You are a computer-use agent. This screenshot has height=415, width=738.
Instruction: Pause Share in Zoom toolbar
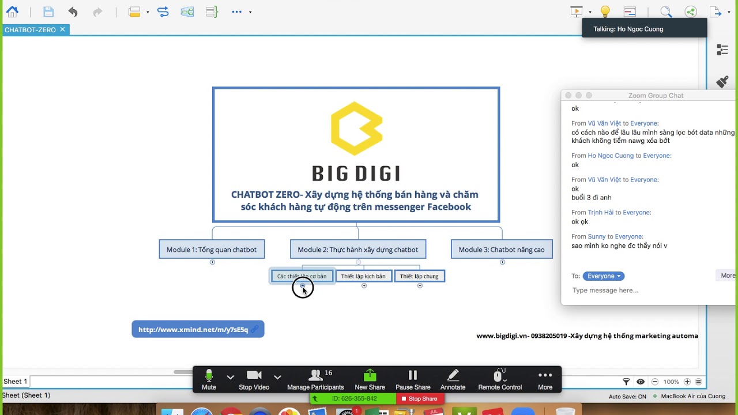point(413,380)
